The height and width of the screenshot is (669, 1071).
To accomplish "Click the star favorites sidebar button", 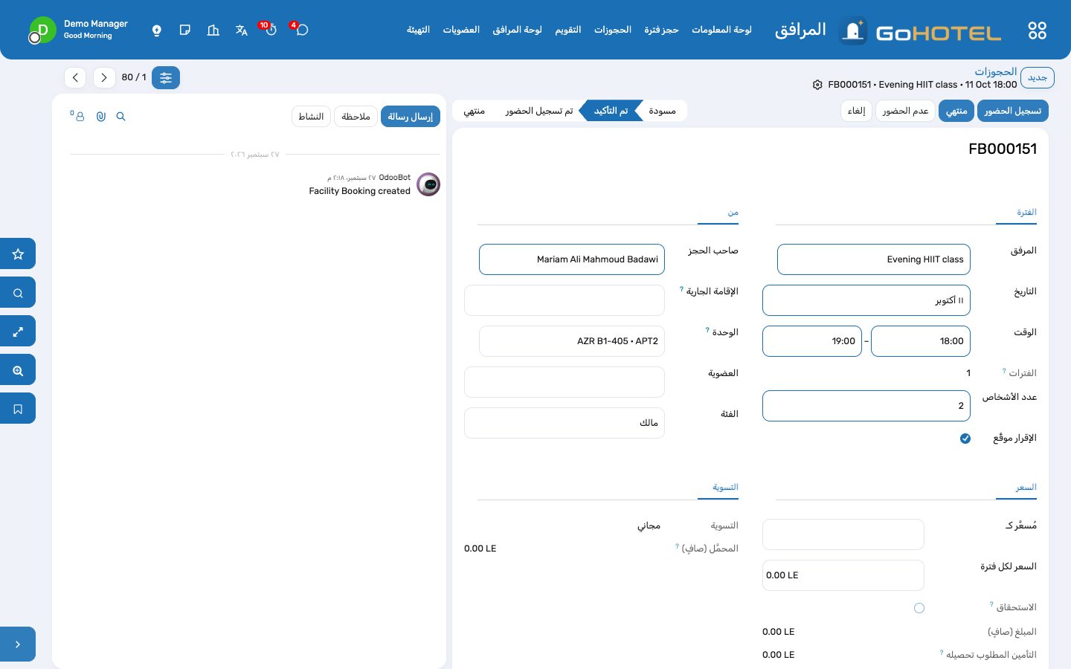I will (x=18, y=254).
